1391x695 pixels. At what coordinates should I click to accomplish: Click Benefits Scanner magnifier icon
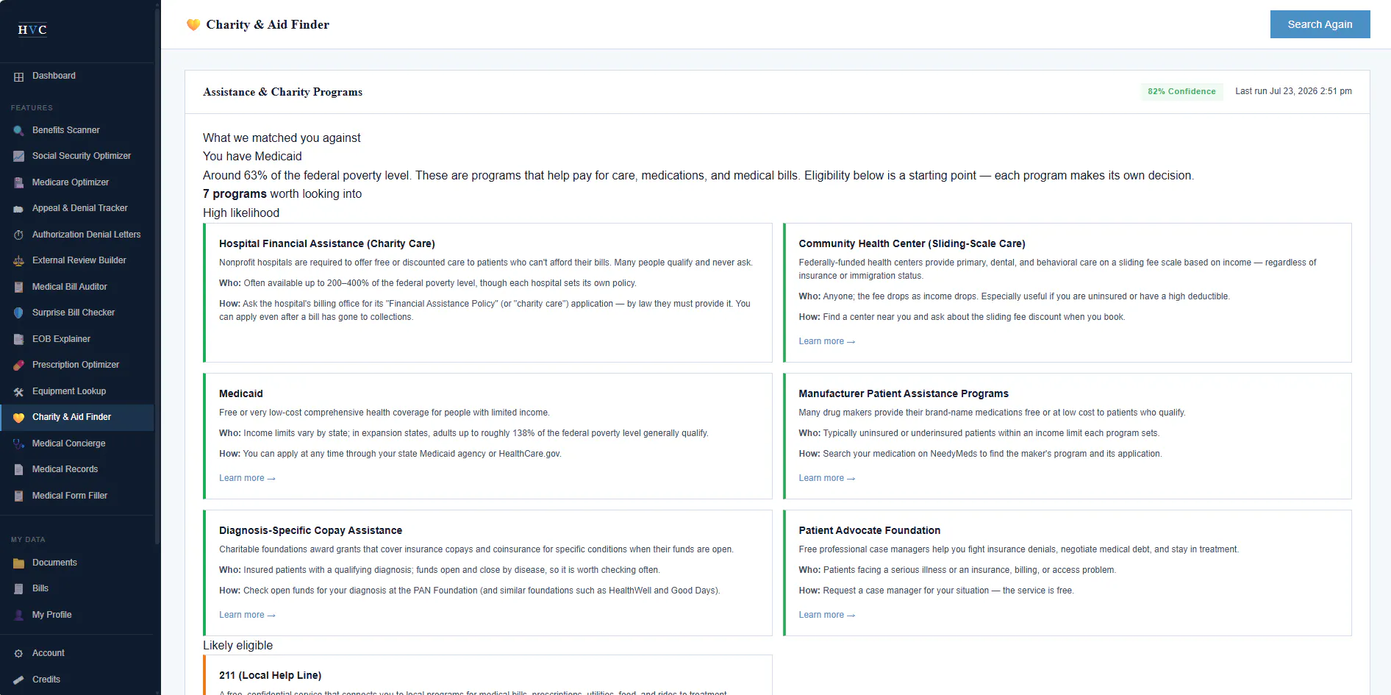(x=18, y=130)
